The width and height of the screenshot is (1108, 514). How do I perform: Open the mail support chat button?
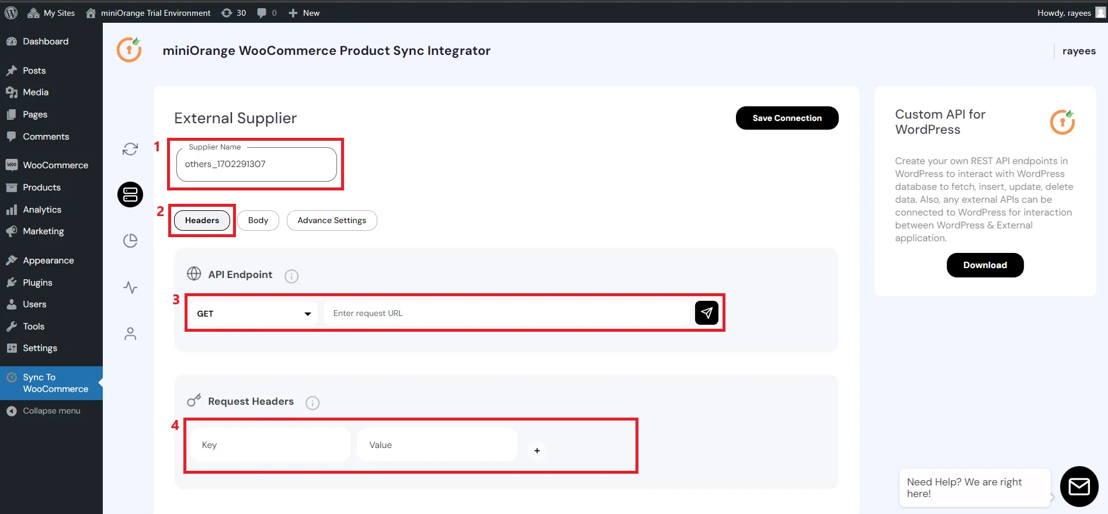[1079, 487]
